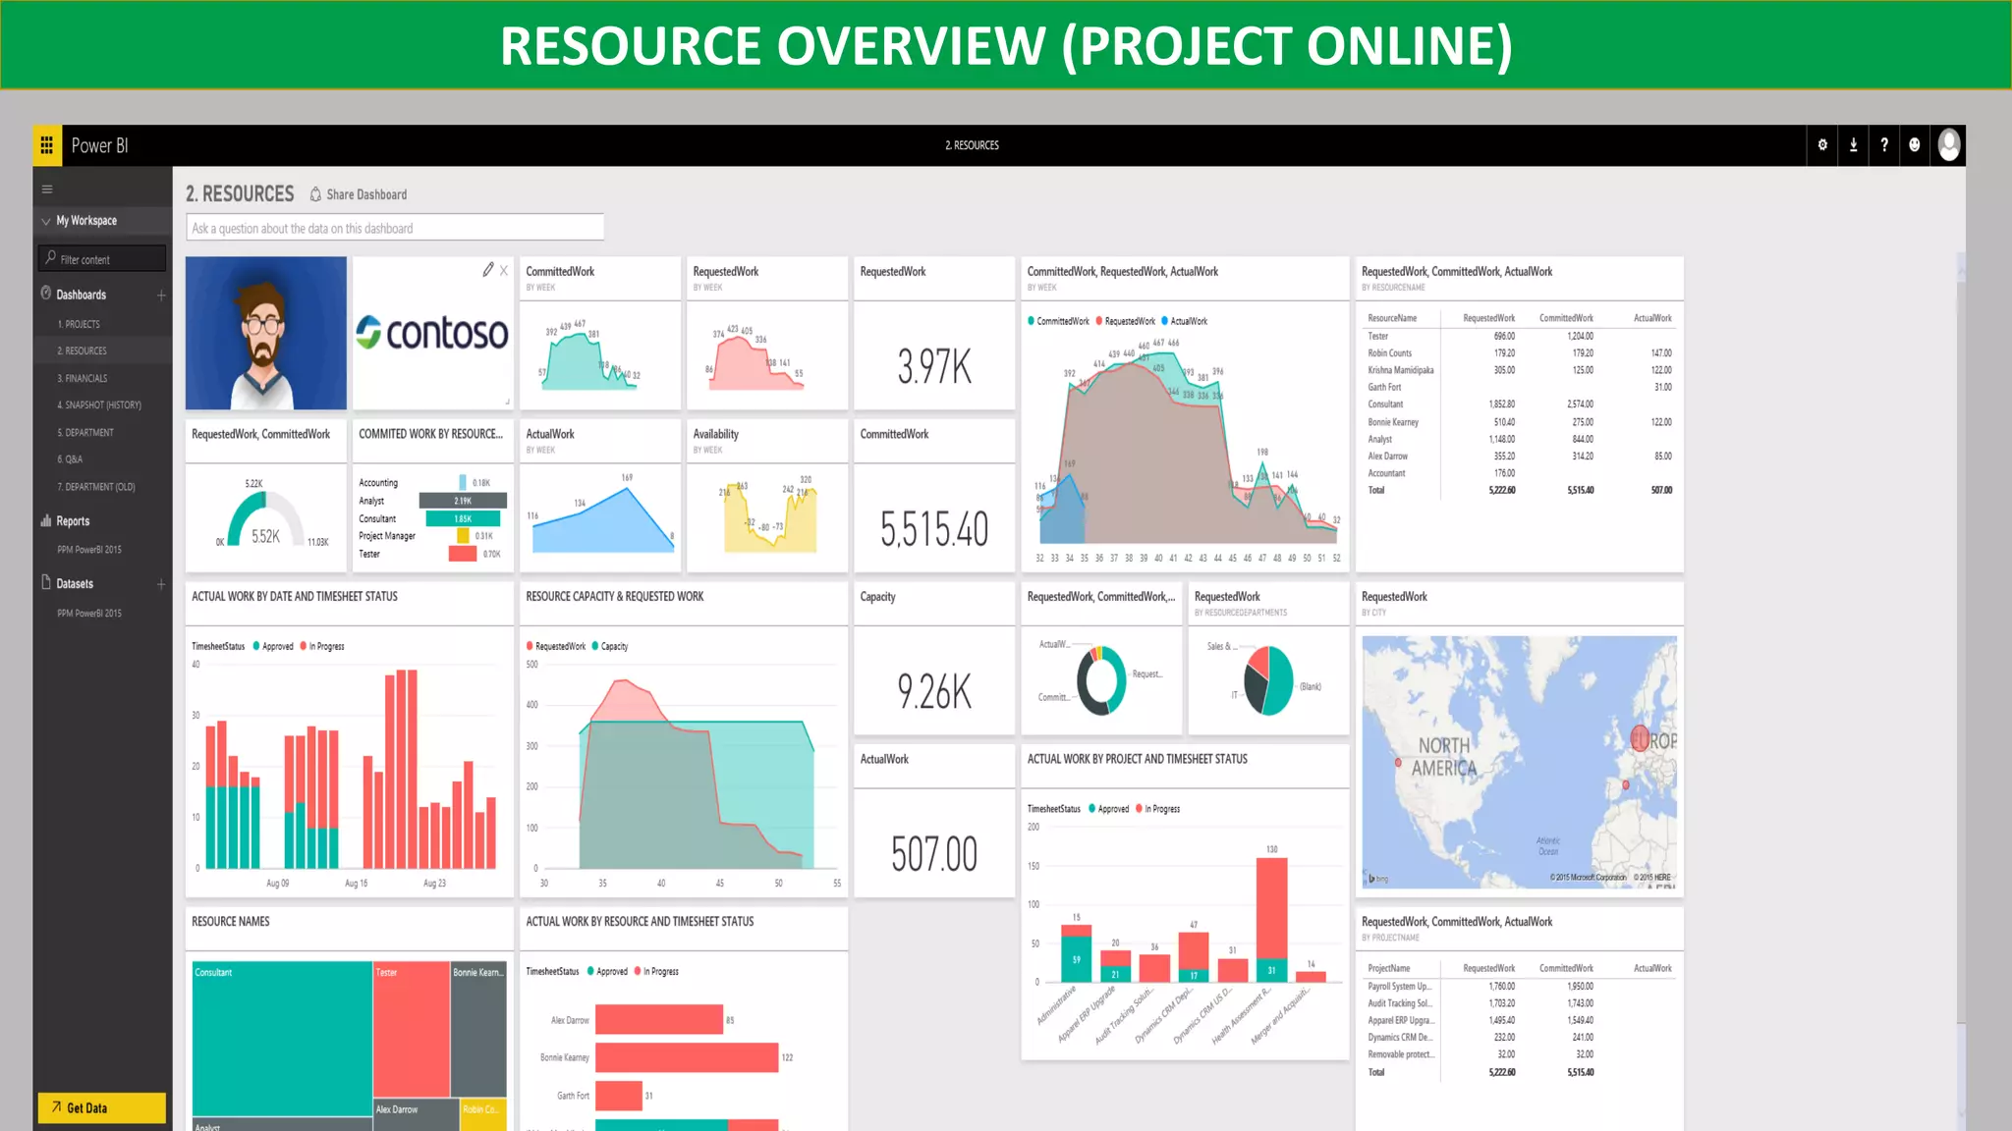Open the settings gear in top bar

click(x=1822, y=145)
